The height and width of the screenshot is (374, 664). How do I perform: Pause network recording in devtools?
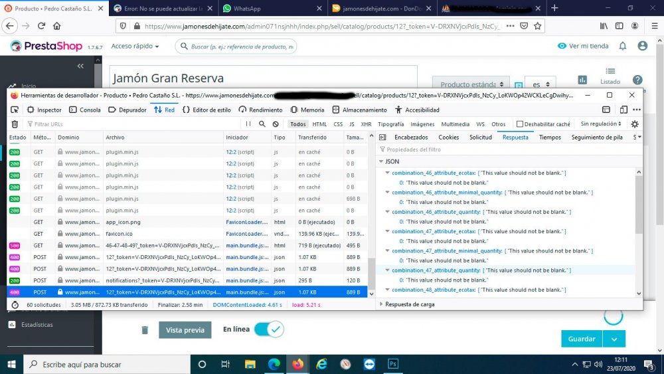pos(248,124)
